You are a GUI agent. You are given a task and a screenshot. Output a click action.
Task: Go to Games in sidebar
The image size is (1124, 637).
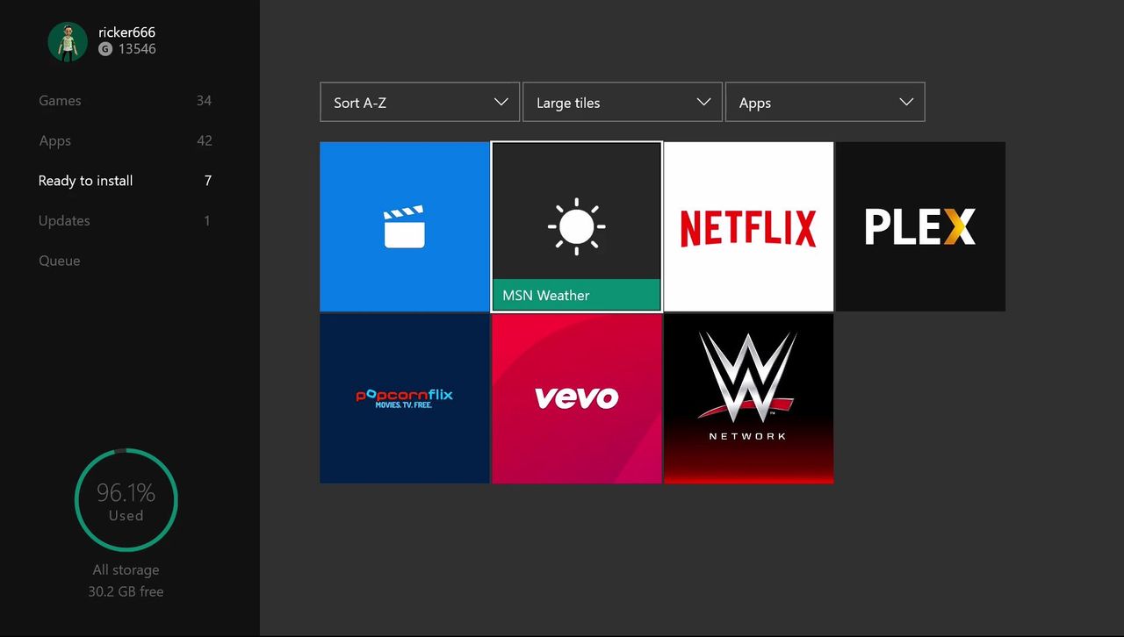pos(126,101)
